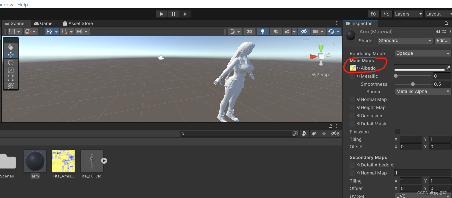Toggle scene audio mute
452x198 pixels.
(x=276, y=32)
